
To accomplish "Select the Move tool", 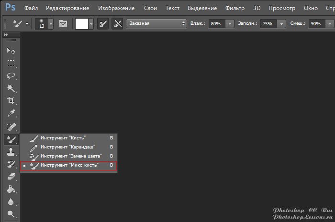I will [11, 51].
